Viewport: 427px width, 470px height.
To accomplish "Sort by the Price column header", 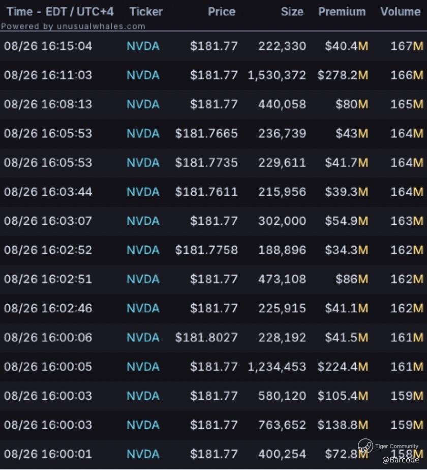I will click(221, 12).
